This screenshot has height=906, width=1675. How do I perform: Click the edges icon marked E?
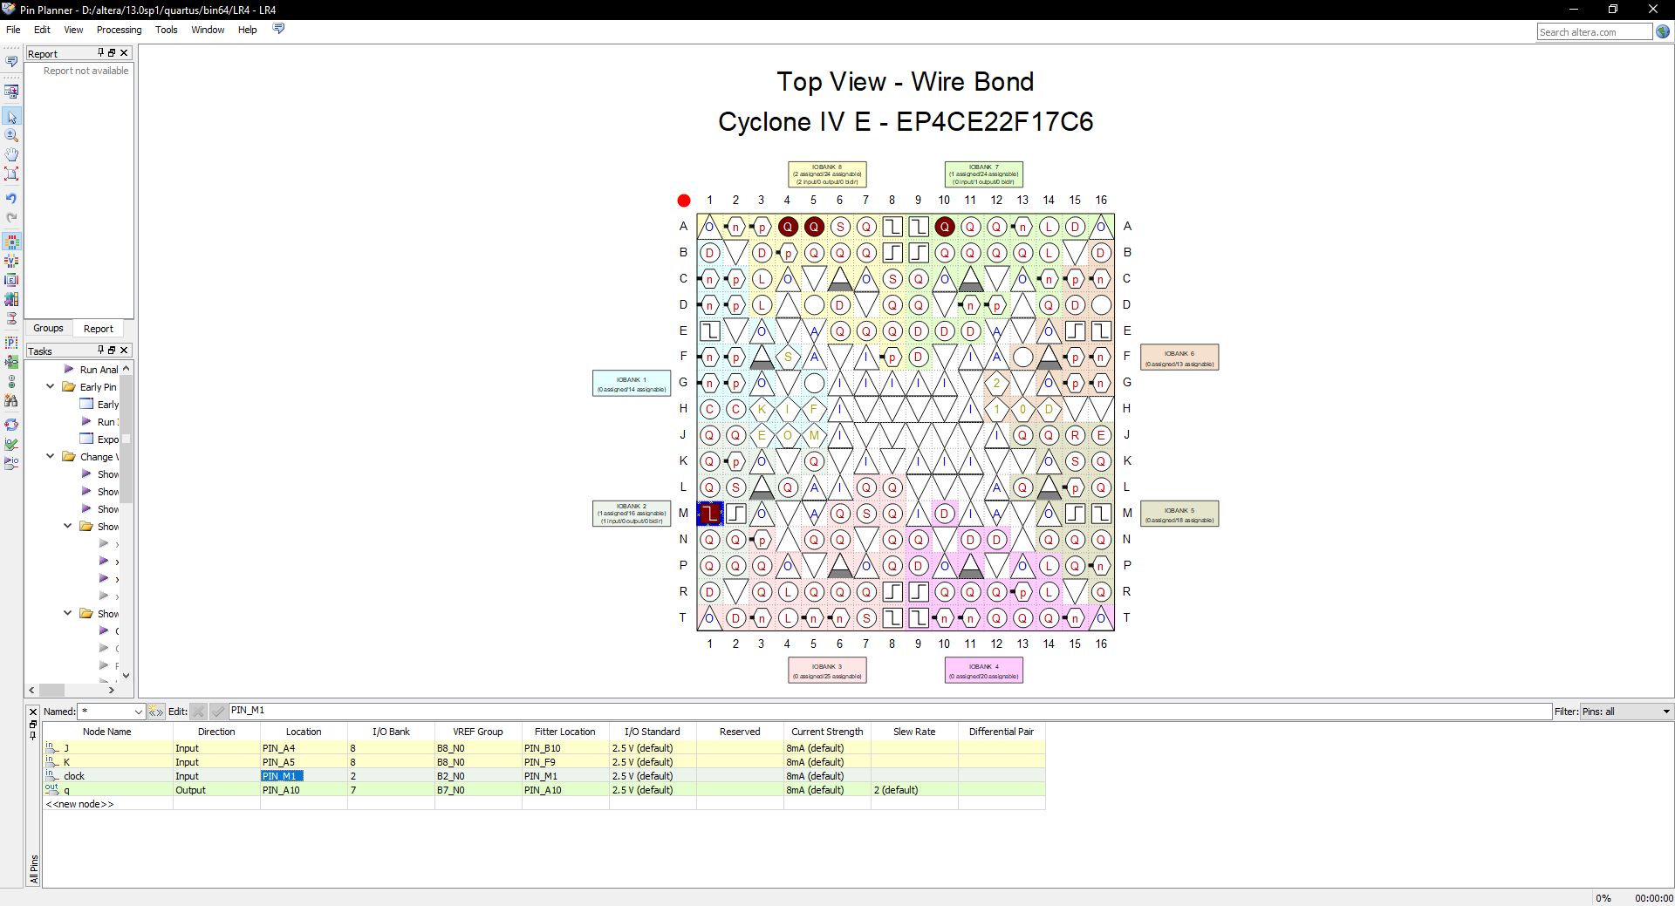tap(11, 280)
